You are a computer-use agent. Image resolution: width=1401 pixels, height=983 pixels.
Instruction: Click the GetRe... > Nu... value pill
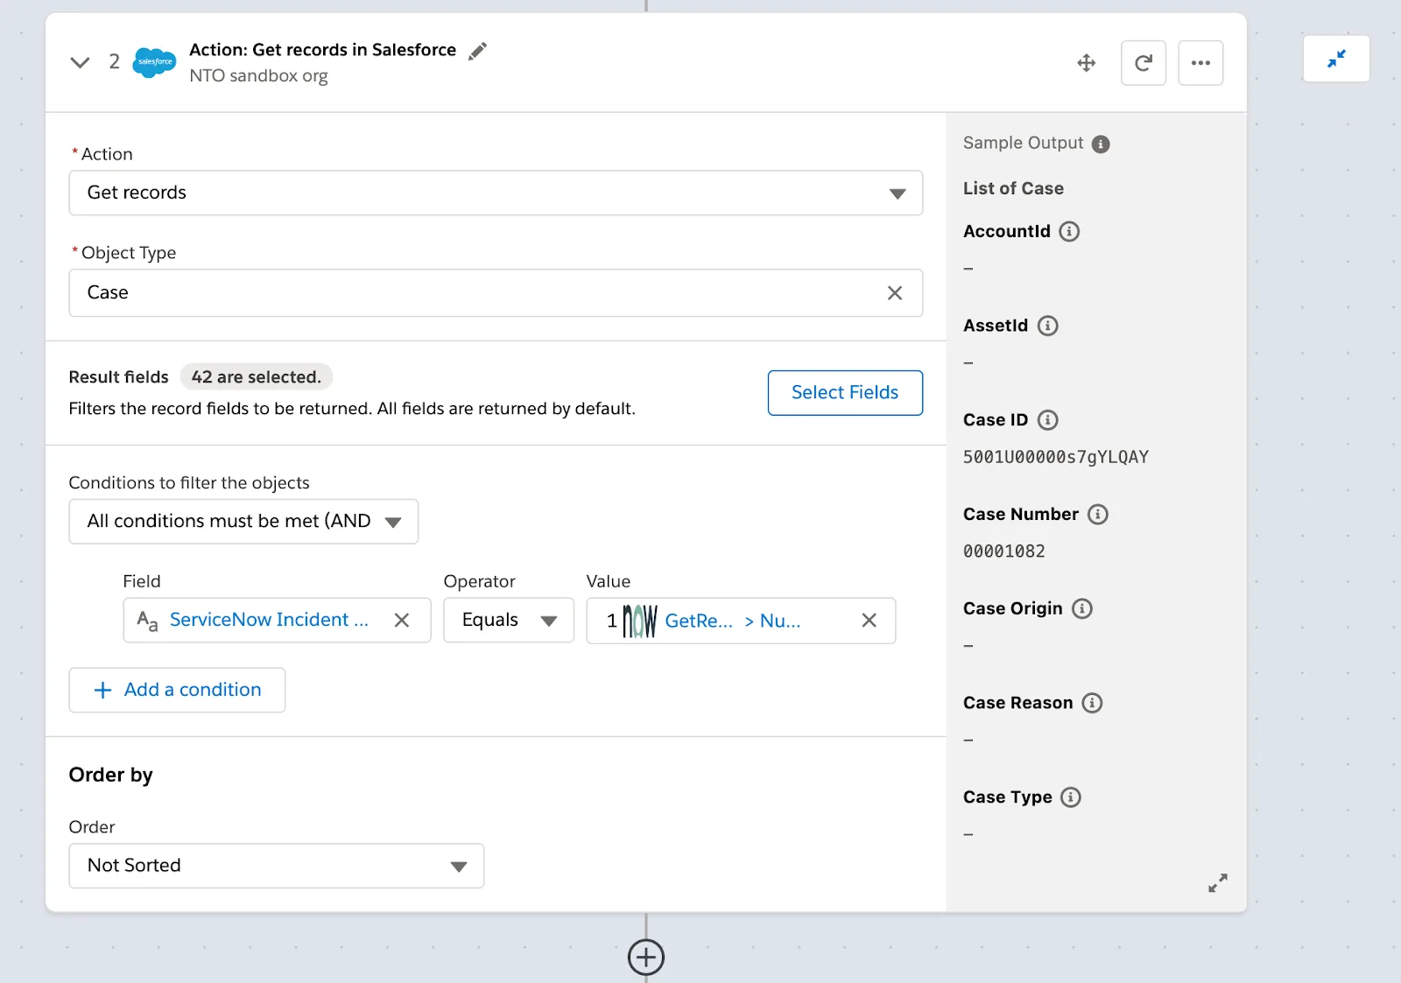click(733, 621)
